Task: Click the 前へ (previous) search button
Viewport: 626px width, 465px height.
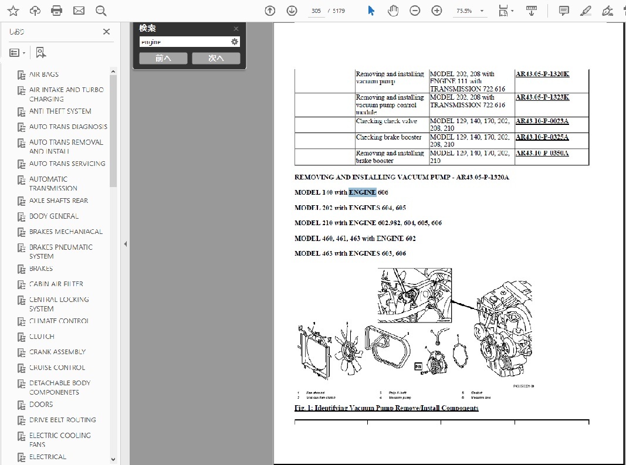Action: 163,58
